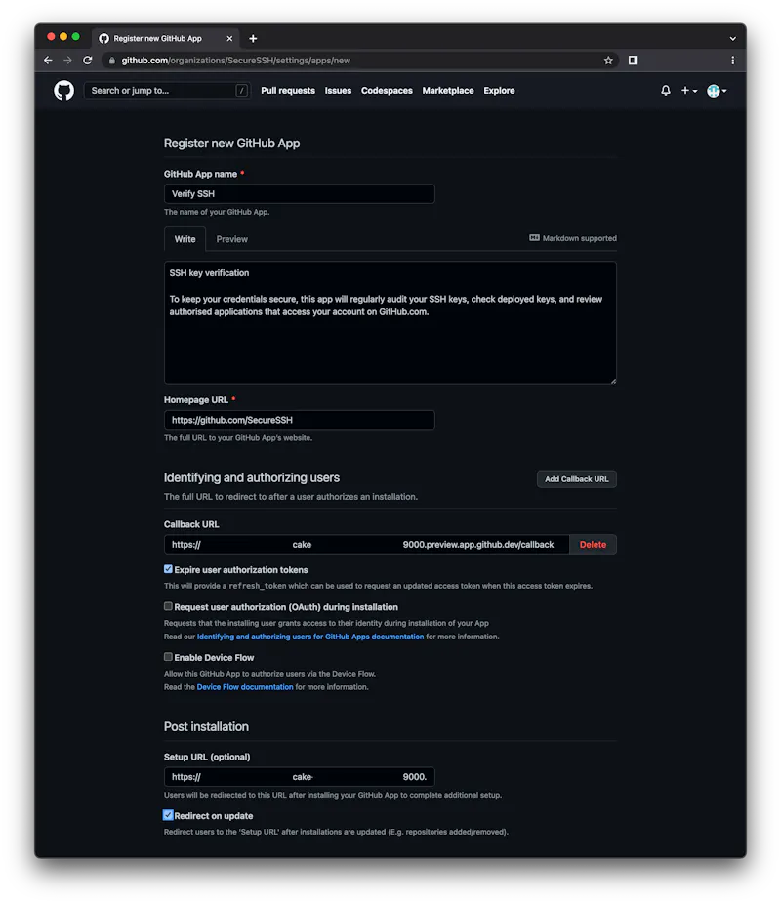Click the Post installation heading
This screenshot has width=781, height=904.
coord(206,726)
